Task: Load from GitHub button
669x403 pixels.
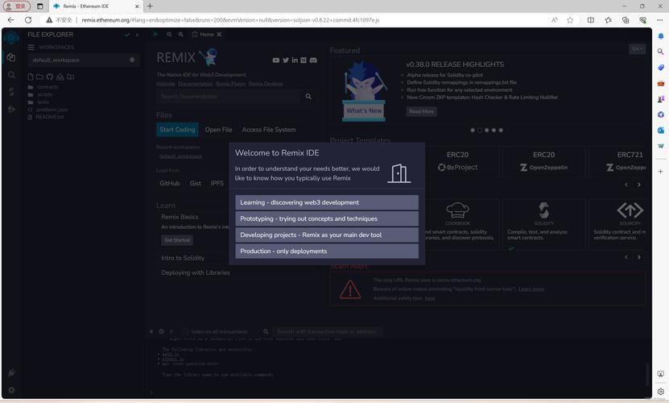Action: point(169,183)
